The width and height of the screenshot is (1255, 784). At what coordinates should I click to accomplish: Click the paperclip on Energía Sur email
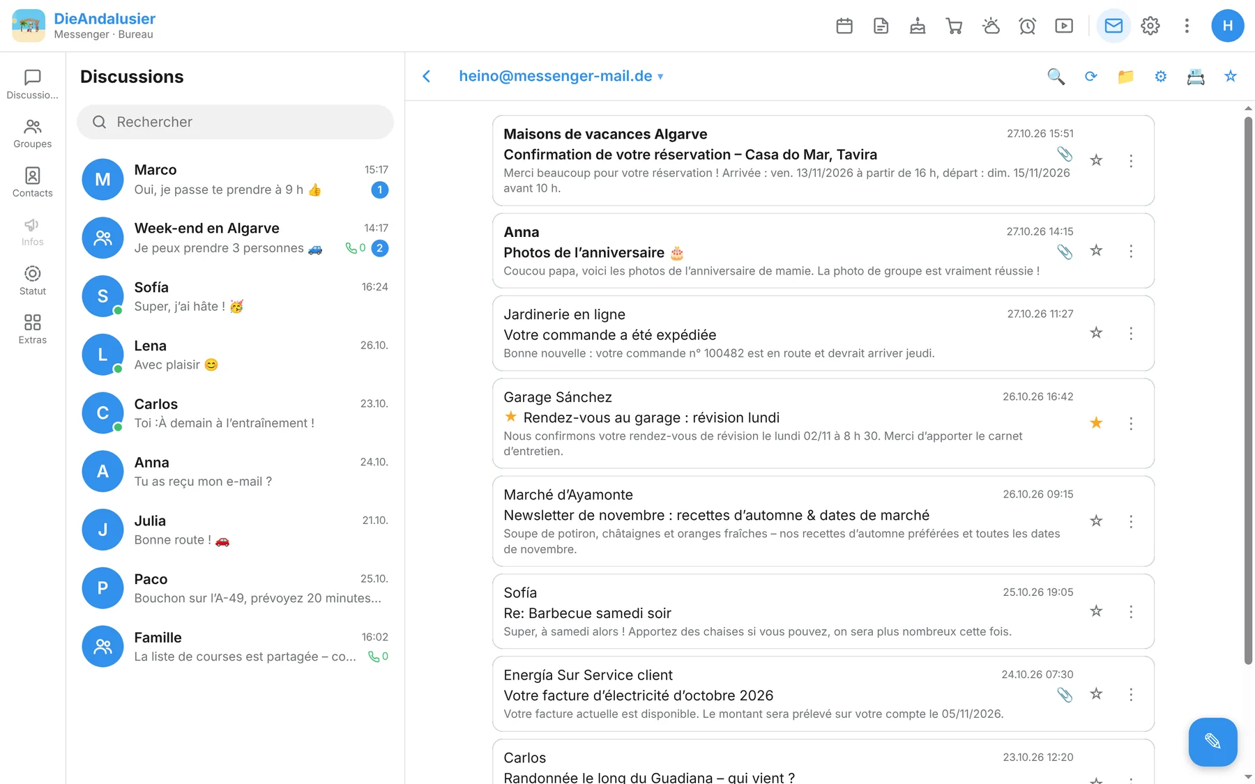[1065, 695]
